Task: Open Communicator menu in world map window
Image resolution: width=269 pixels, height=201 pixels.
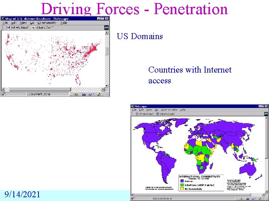Action: pos(169,110)
